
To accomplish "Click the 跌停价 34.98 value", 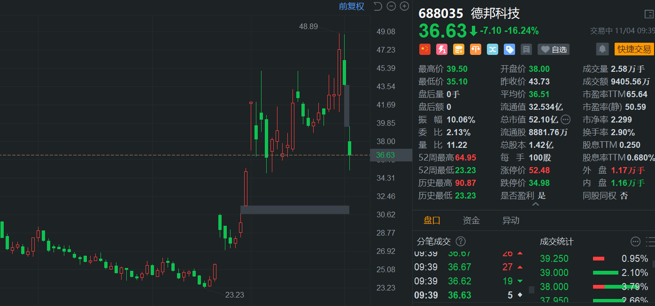I will click(x=539, y=183).
